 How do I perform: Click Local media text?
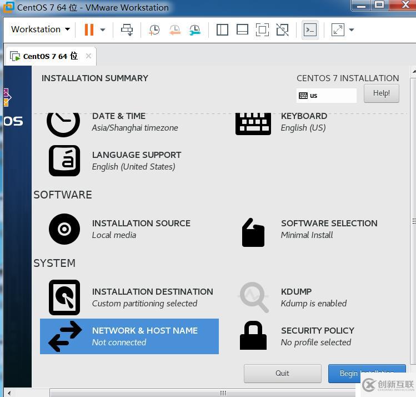pos(114,235)
